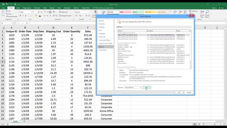Screen dimensions: 227x128
Task: Open the Font size dropdown
Action: 36,12
